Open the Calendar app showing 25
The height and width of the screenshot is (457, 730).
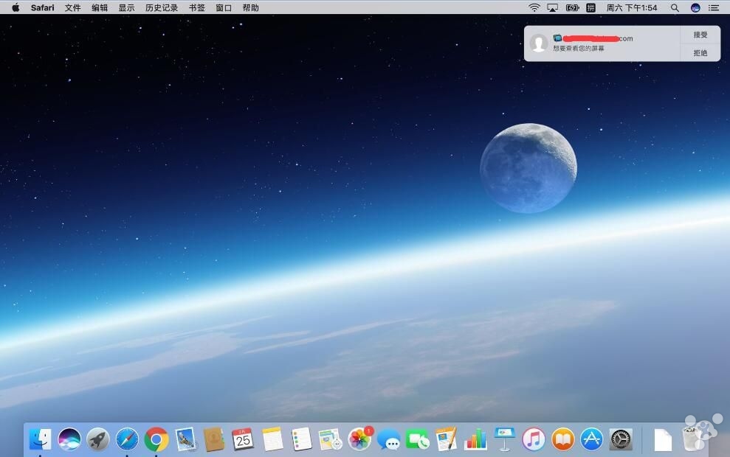243,439
